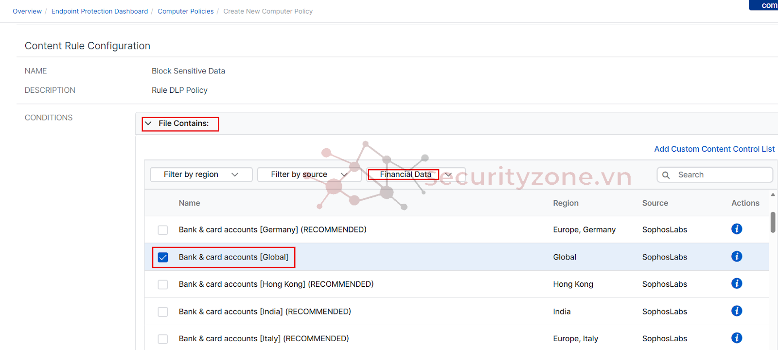View info for Hong Kong bank accounts rule
This screenshot has height=350, width=778.
click(x=736, y=283)
